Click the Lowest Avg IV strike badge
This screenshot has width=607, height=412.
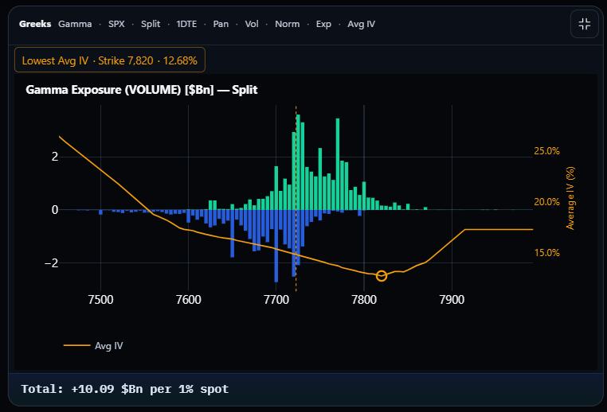coord(110,60)
